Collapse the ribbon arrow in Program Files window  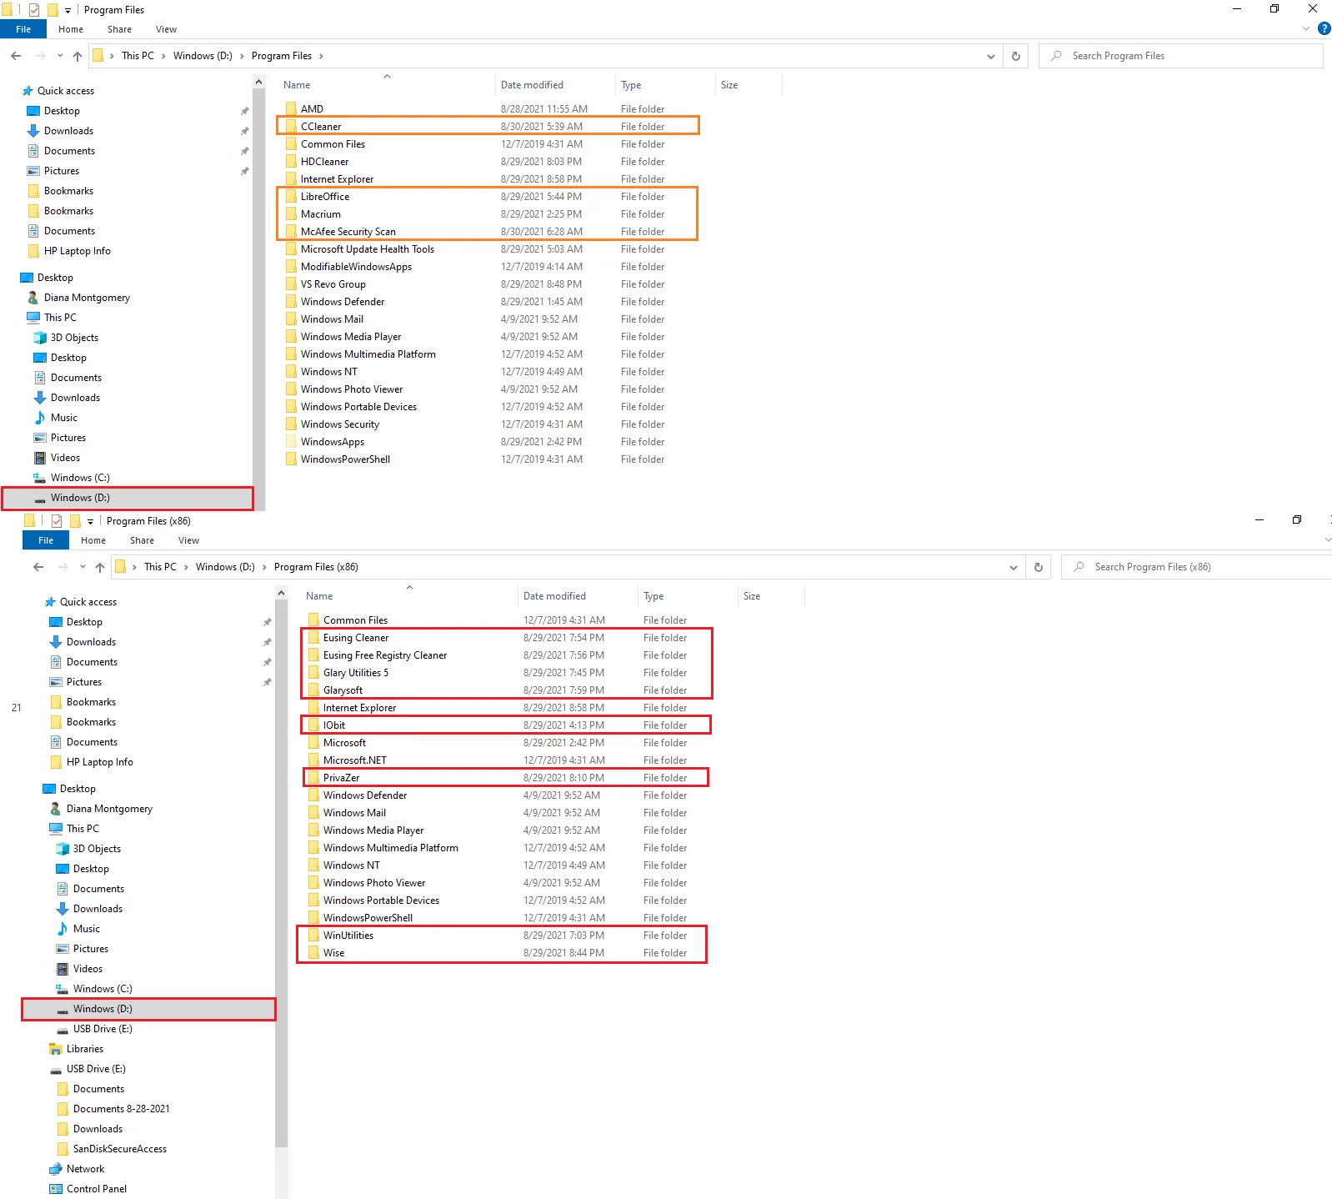click(x=1306, y=28)
